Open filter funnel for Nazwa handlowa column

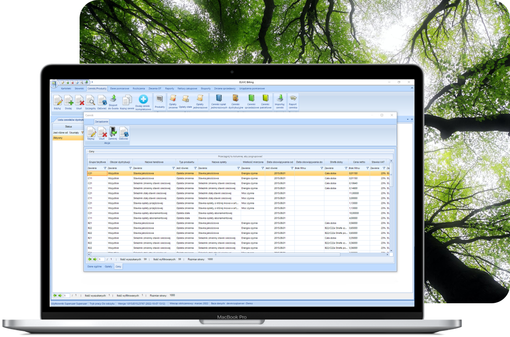174,168
